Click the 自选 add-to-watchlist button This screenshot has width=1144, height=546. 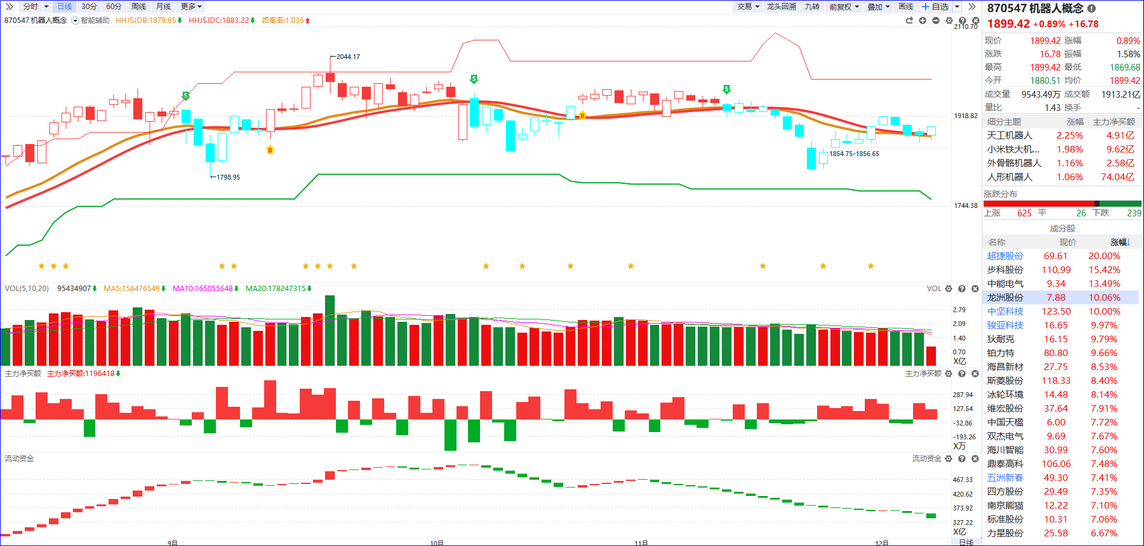[x=935, y=7]
